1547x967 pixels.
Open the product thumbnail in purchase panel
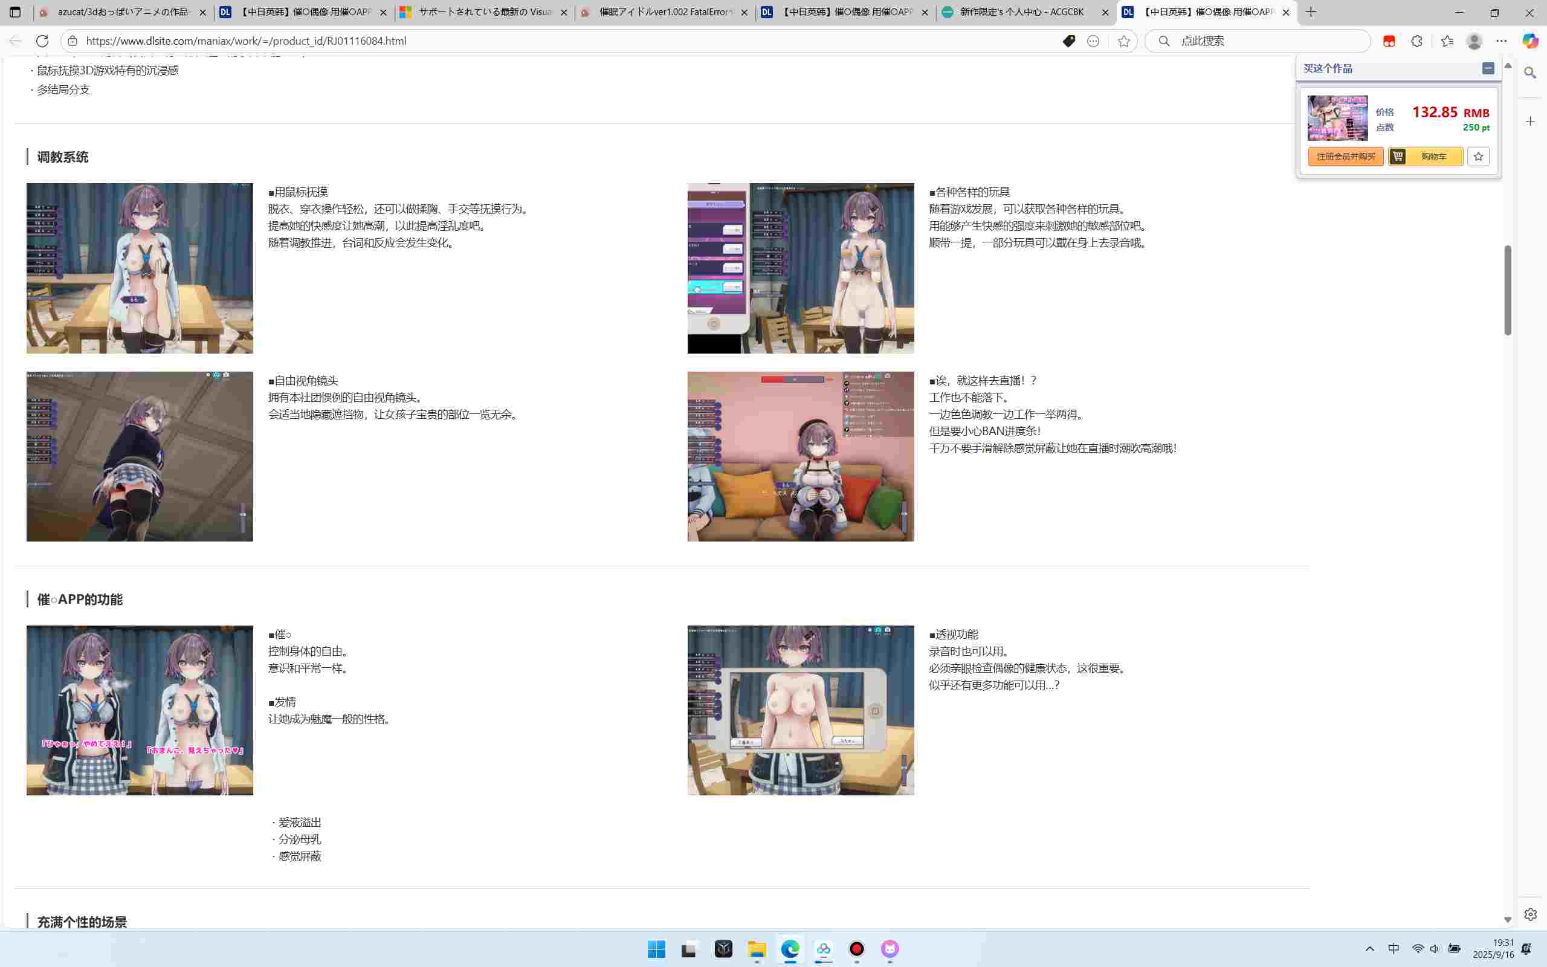pos(1337,118)
